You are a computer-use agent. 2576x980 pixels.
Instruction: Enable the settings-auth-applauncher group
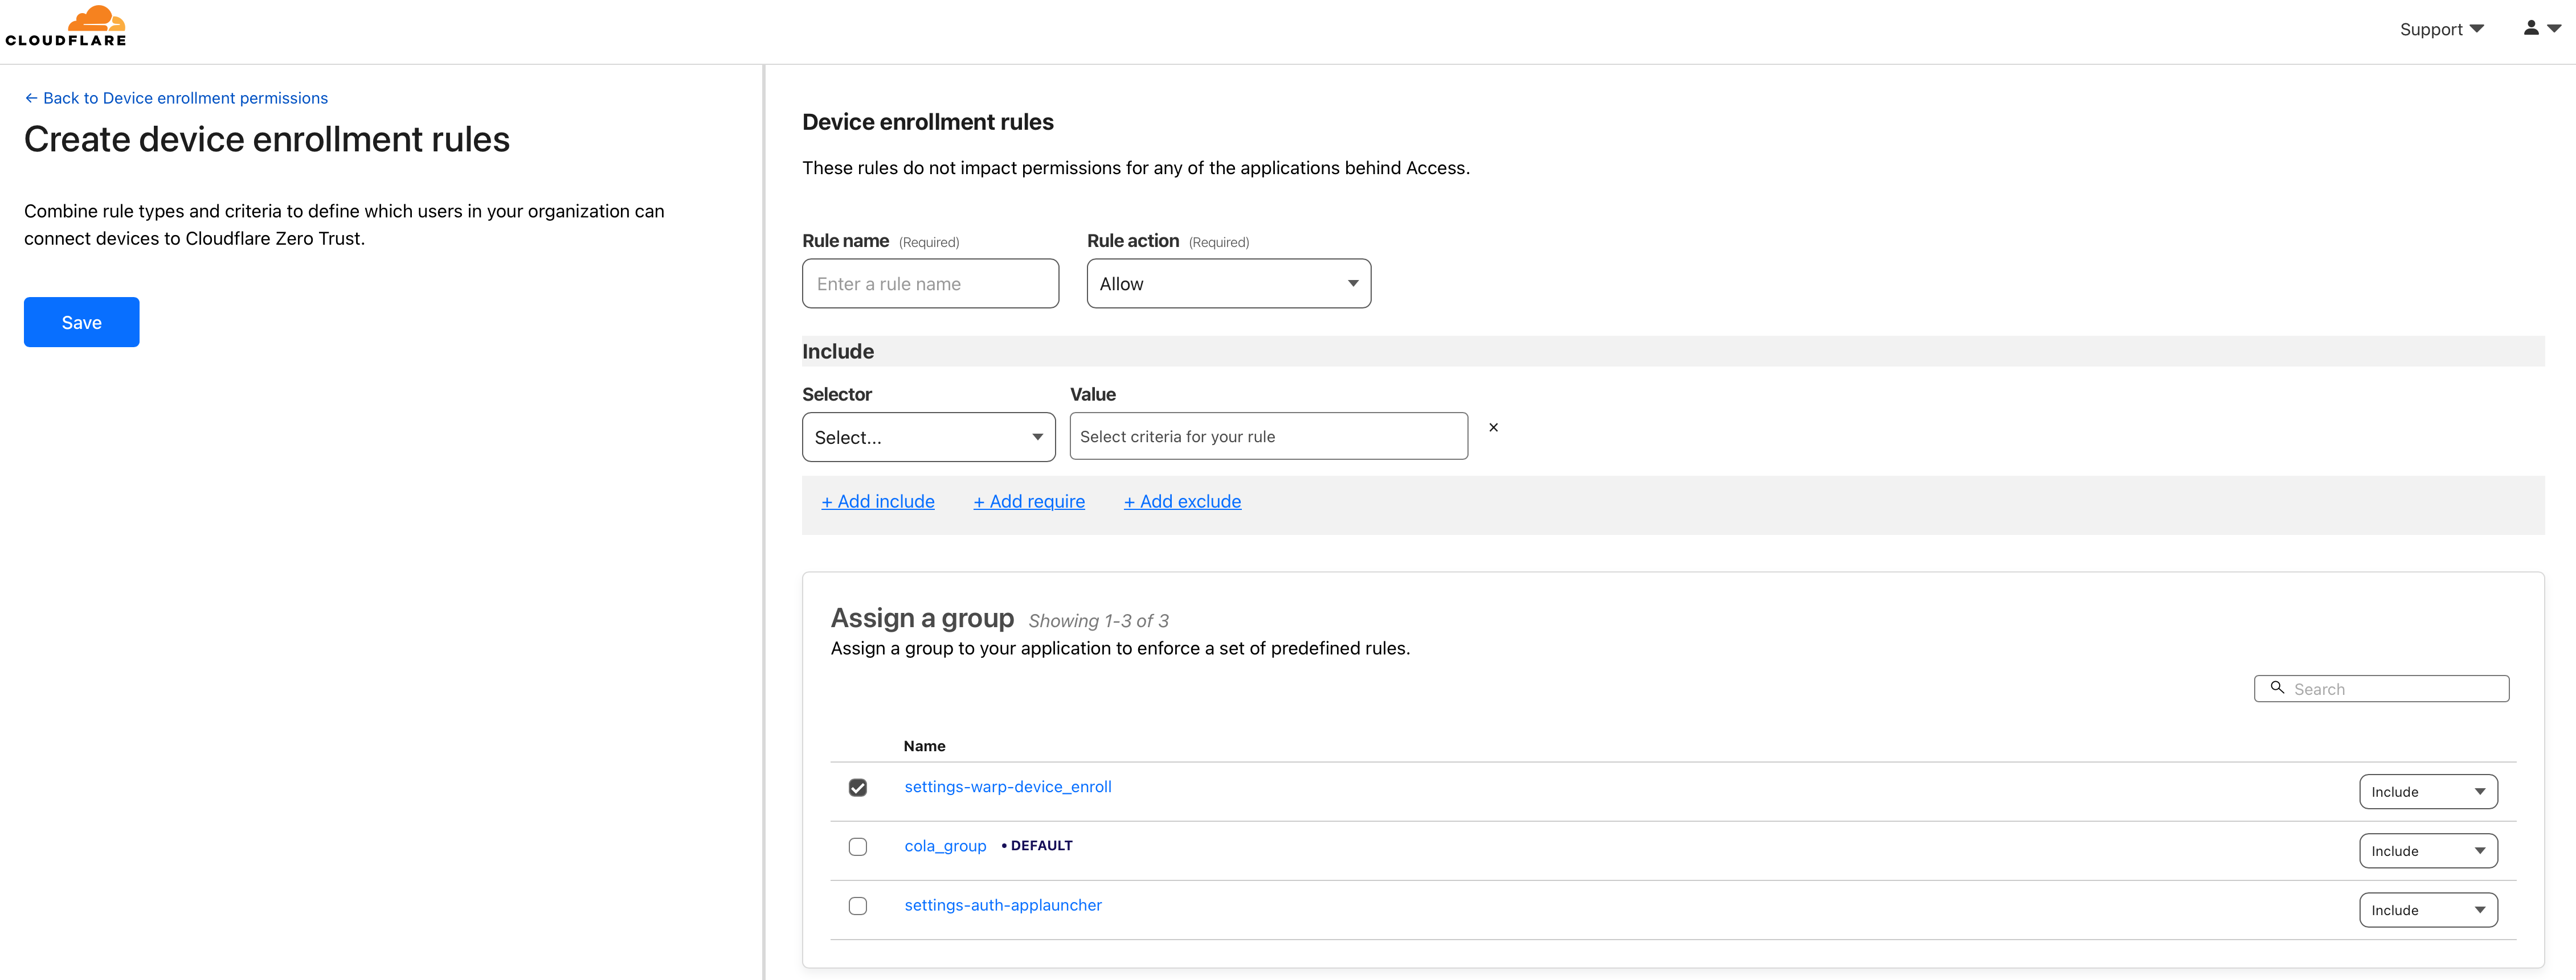[x=857, y=906]
